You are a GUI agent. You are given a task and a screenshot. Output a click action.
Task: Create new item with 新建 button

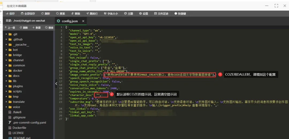click(x=36, y=27)
